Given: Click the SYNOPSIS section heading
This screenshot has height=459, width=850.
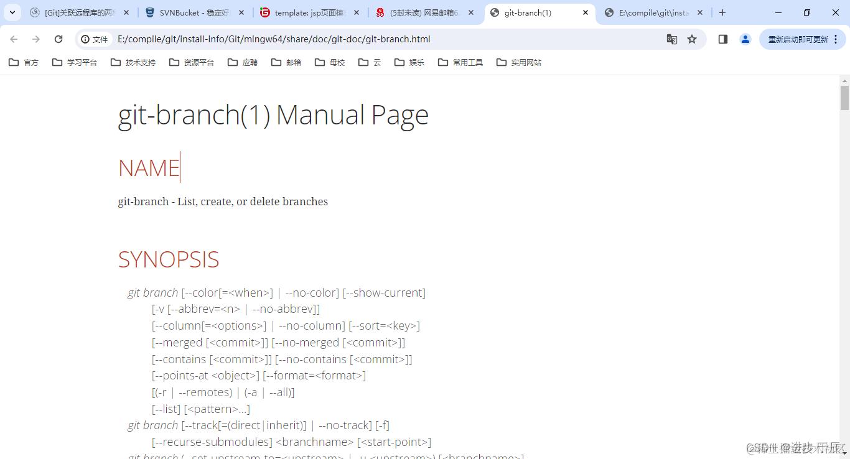Looking at the screenshot, I should tap(169, 259).
